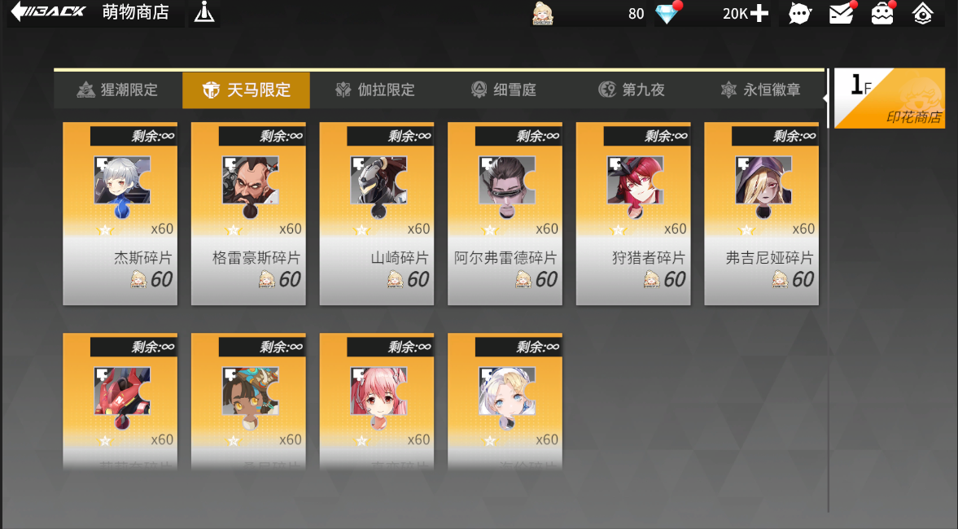Screen dimensions: 958x529
Task: Switch to the 猩潮限定 tab
Action: click(118, 90)
